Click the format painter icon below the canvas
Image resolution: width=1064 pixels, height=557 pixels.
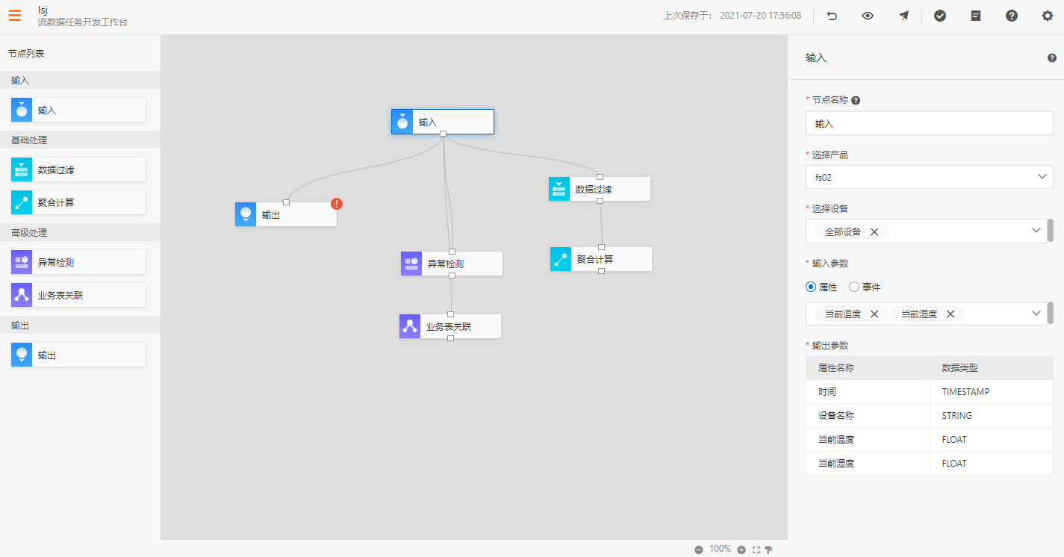(768, 550)
